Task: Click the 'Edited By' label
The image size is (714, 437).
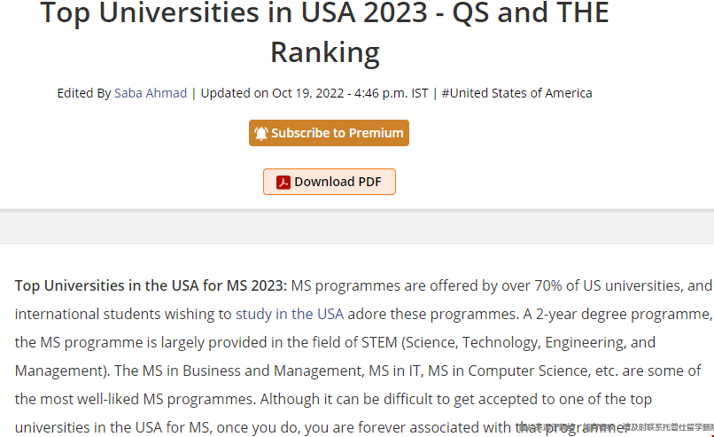Action: click(x=84, y=93)
